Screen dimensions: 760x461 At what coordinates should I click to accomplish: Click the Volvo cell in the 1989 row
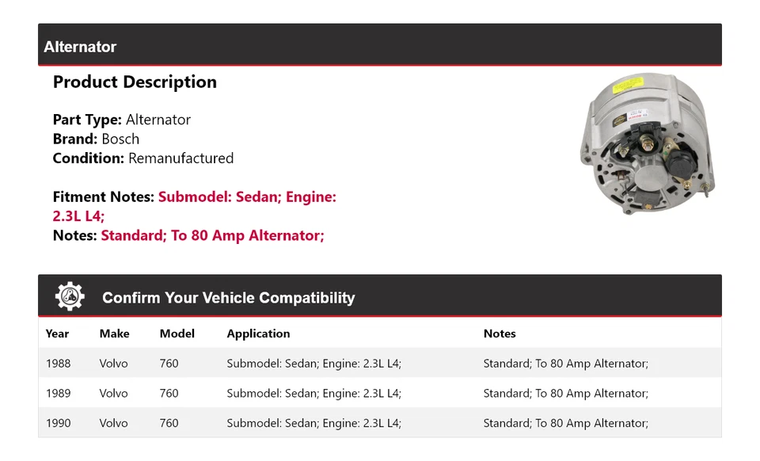click(113, 393)
